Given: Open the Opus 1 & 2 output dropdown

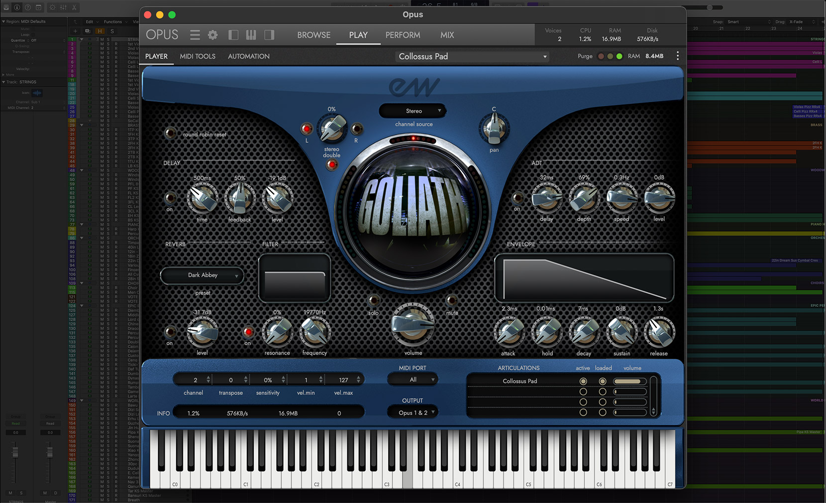Looking at the screenshot, I should click(413, 412).
